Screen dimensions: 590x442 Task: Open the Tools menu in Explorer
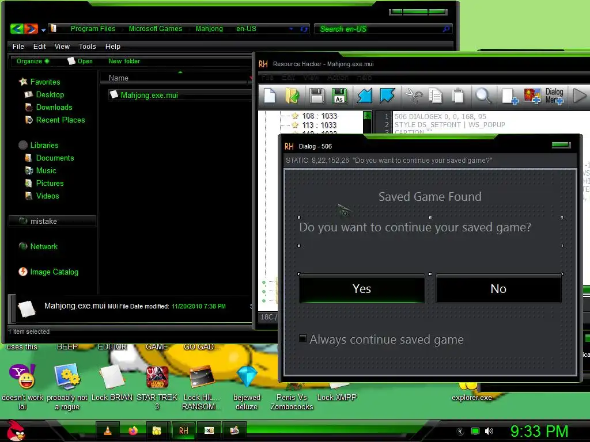pyautogui.click(x=88, y=46)
